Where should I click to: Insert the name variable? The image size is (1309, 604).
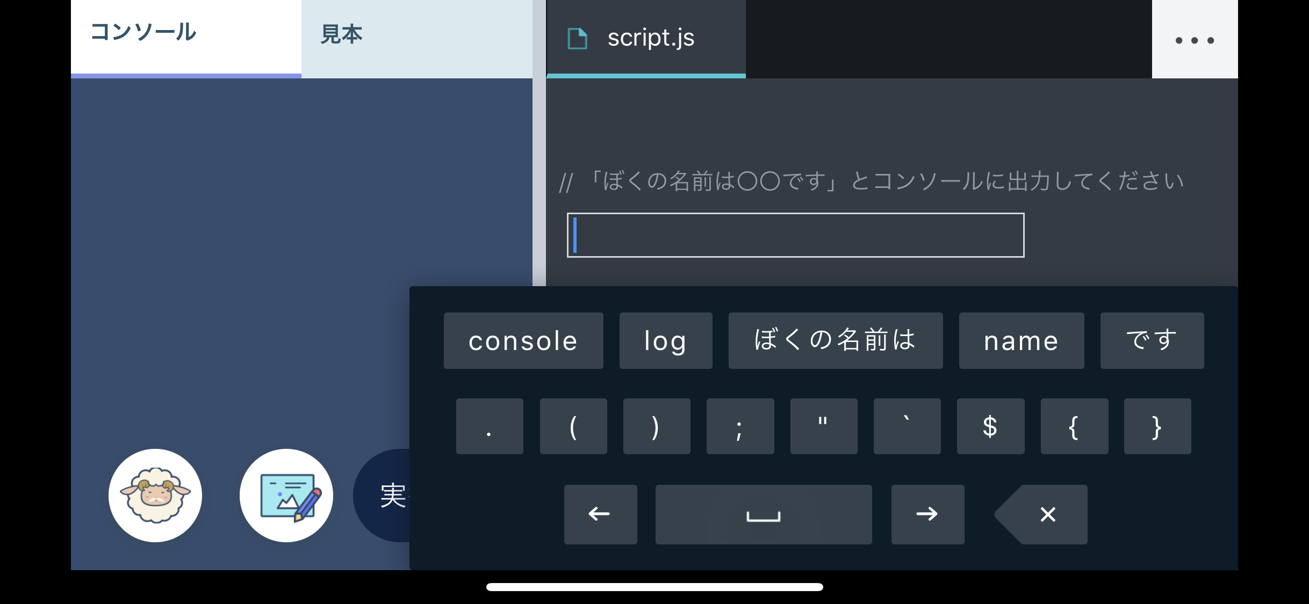[x=1022, y=340]
